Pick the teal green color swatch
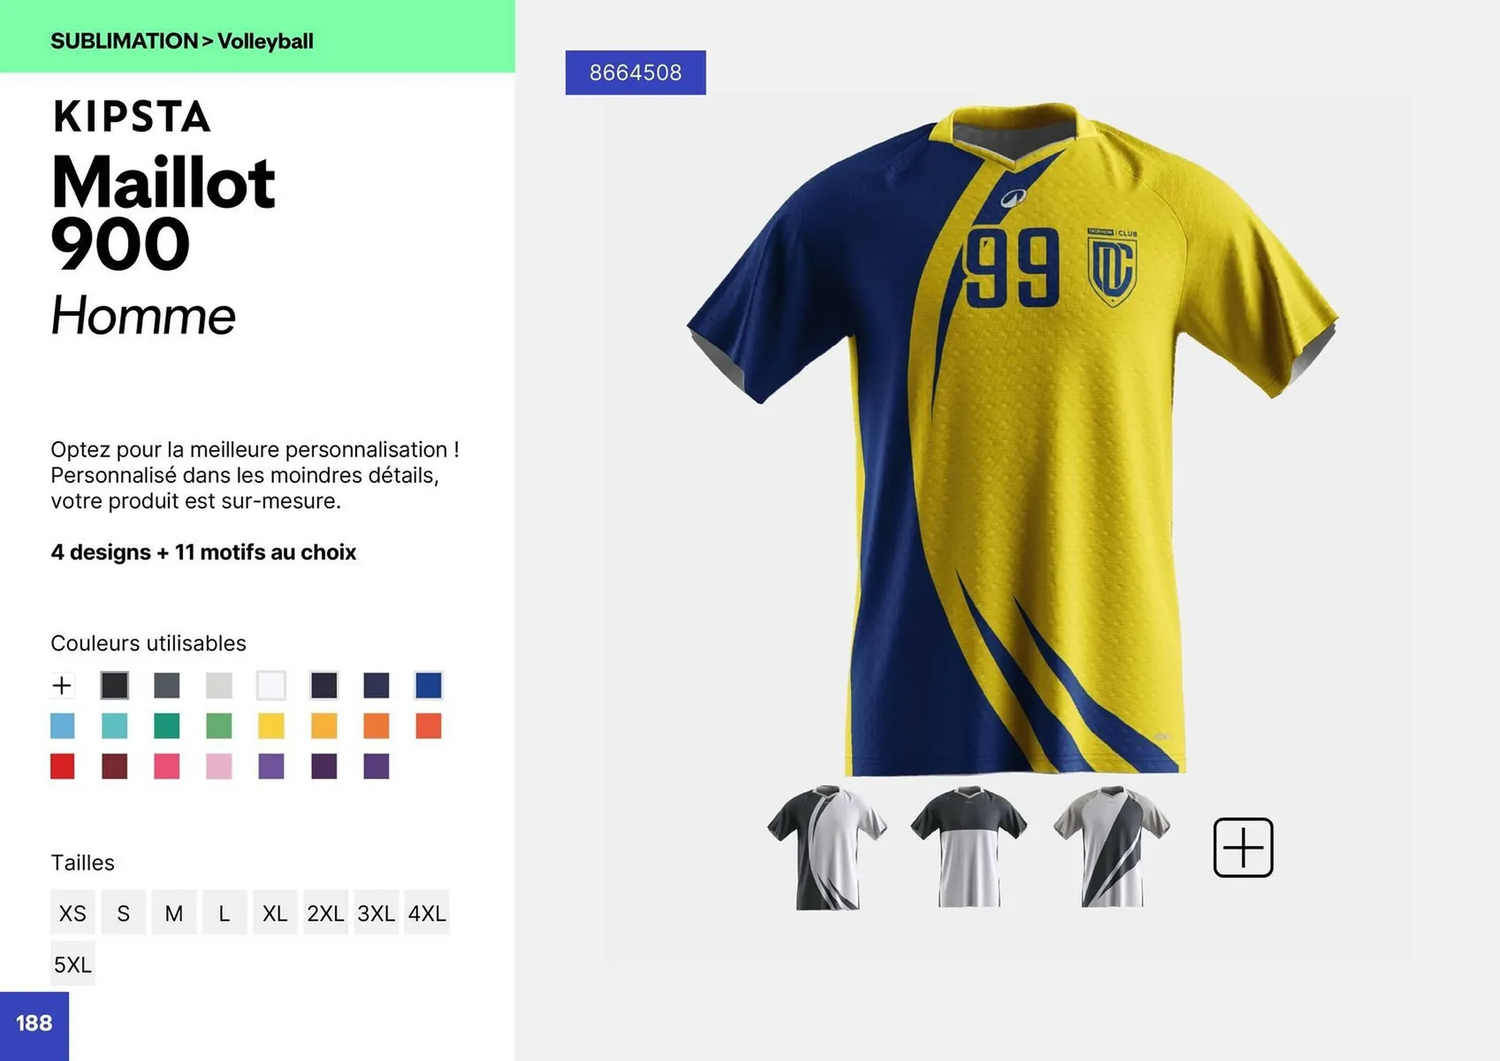Viewport: 1500px width, 1061px height. click(166, 726)
